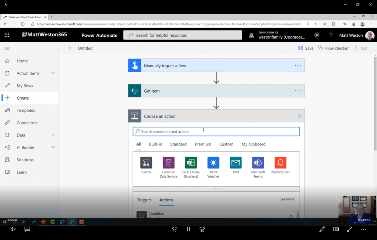Switch to the Built-in connectors tab

155,144
